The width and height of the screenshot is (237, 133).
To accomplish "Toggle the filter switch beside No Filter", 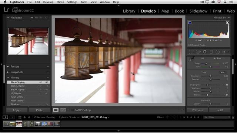I will (233, 117).
